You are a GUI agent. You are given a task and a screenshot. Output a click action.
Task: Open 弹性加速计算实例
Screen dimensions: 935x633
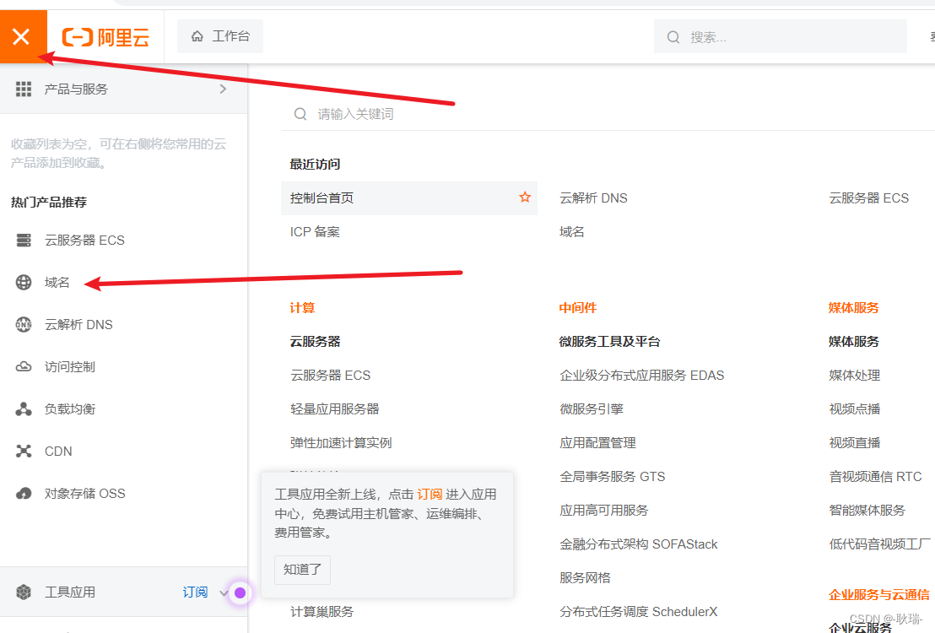341,443
